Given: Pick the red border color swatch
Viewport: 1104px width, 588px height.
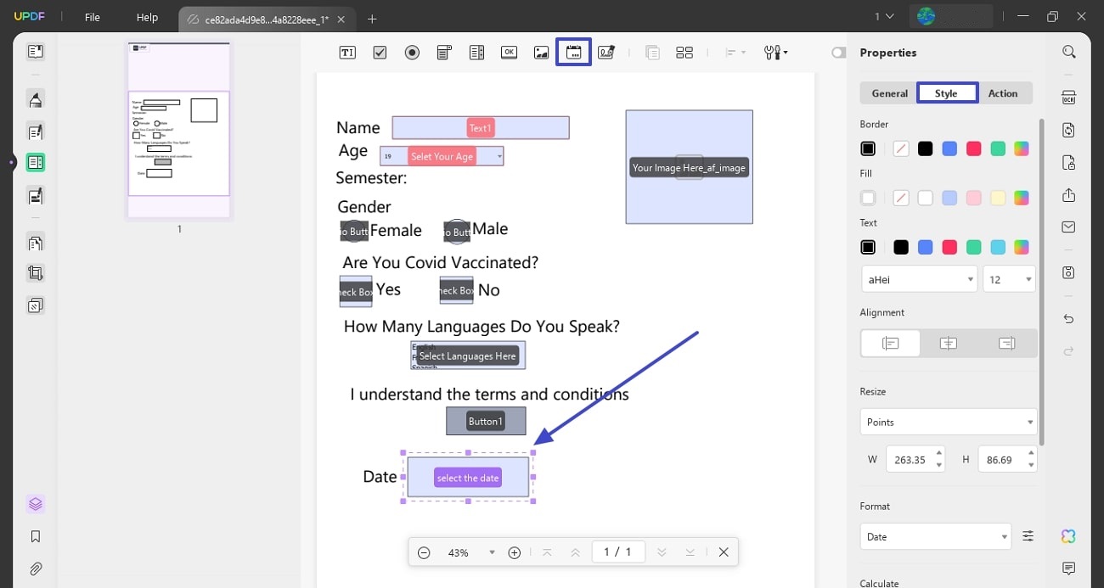Looking at the screenshot, I should coord(973,148).
